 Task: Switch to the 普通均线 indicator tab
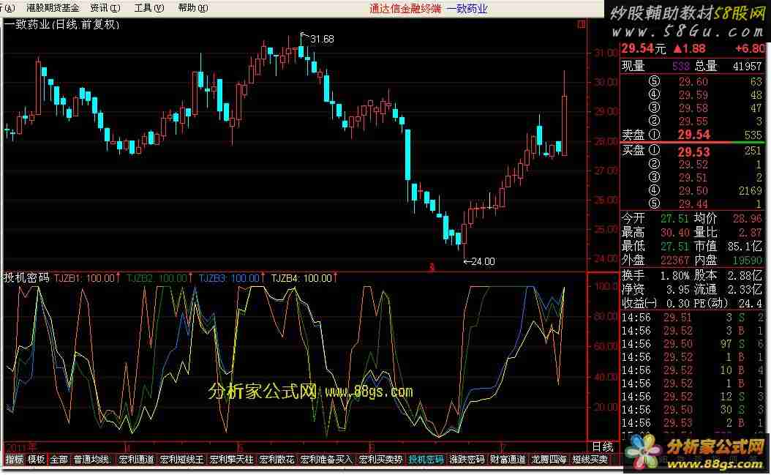pos(92,460)
